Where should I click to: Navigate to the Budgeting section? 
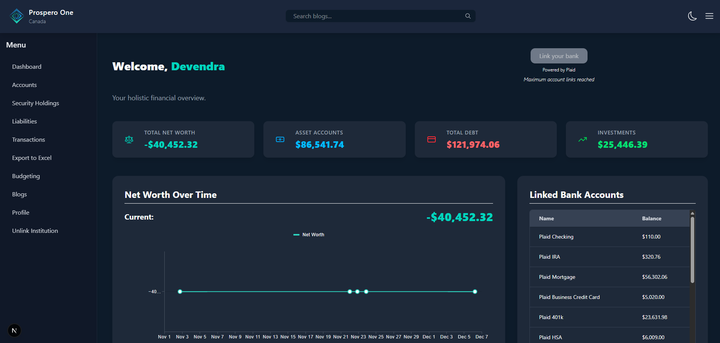tap(26, 176)
